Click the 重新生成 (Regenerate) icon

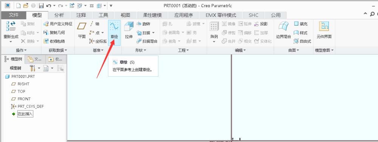point(11,26)
